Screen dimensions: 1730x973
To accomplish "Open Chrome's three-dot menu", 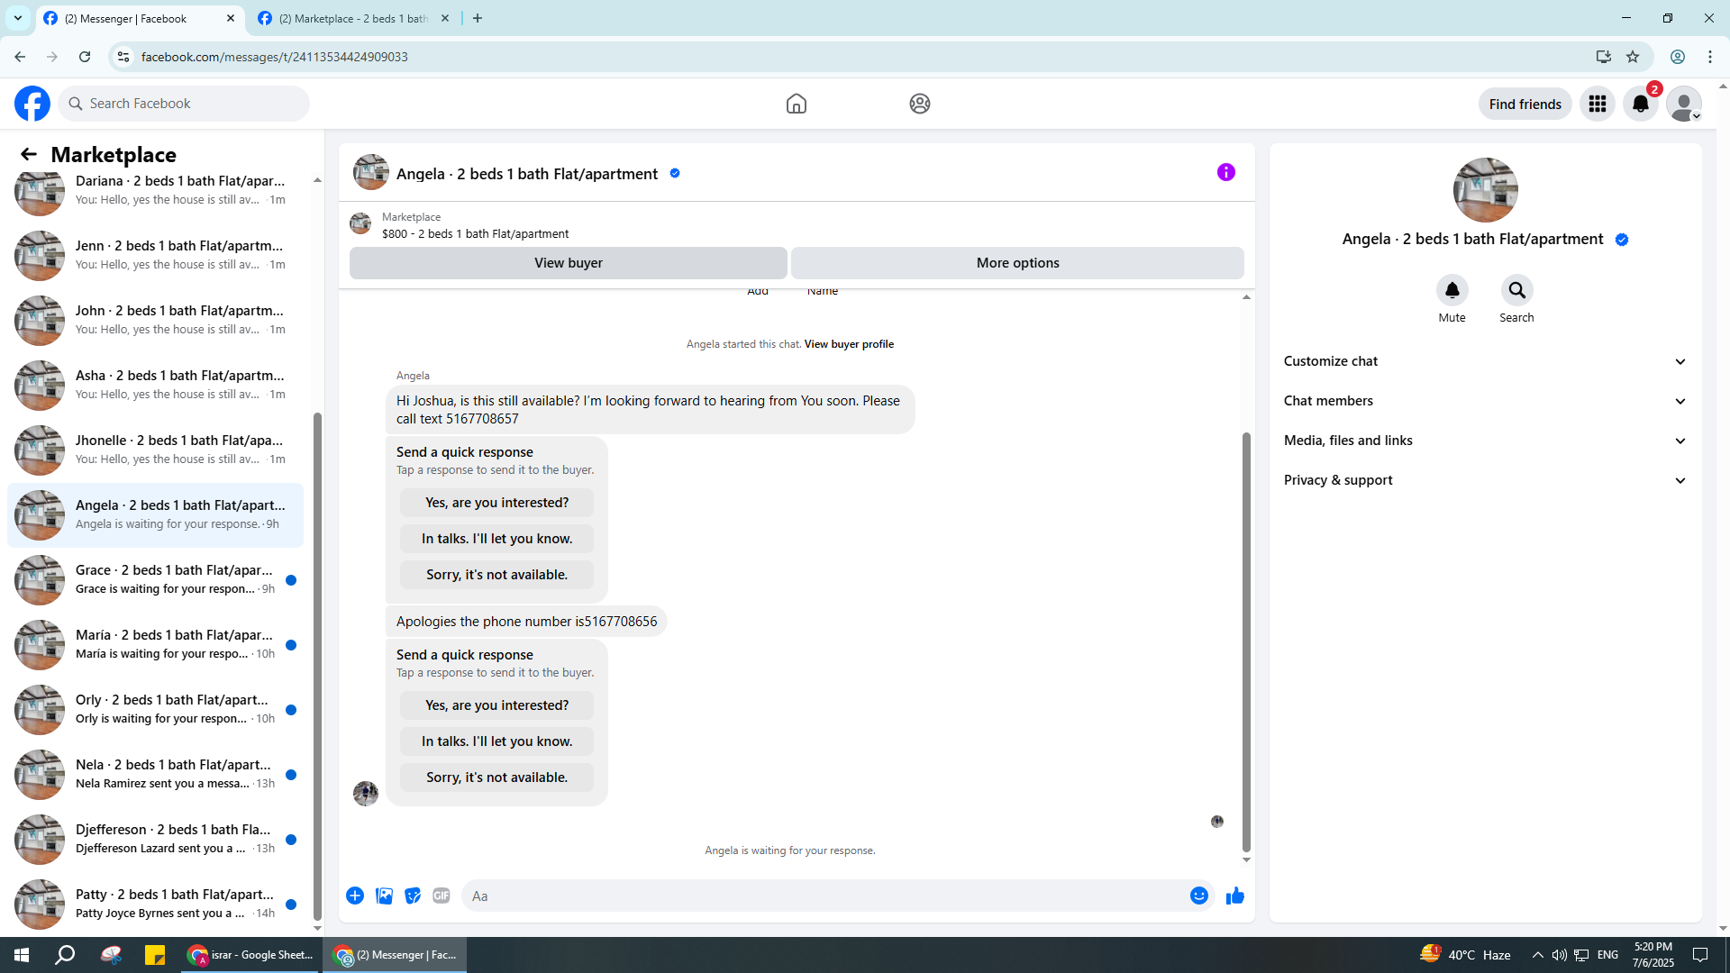I will (1710, 57).
